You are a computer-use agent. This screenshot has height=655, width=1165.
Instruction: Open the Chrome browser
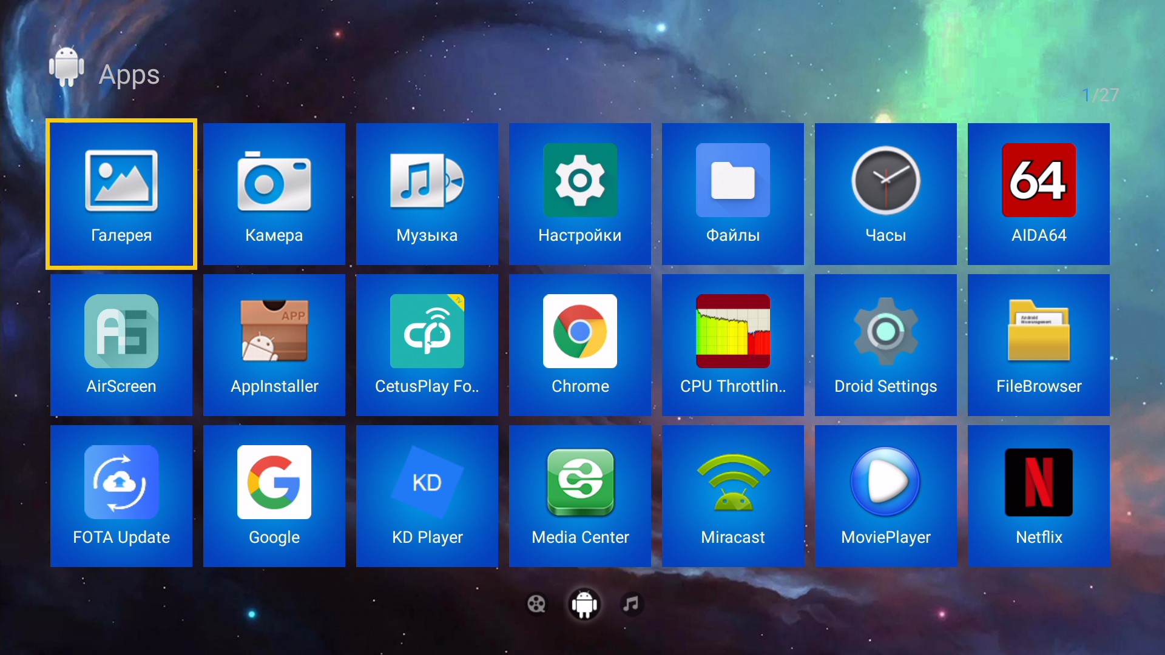(580, 344)
